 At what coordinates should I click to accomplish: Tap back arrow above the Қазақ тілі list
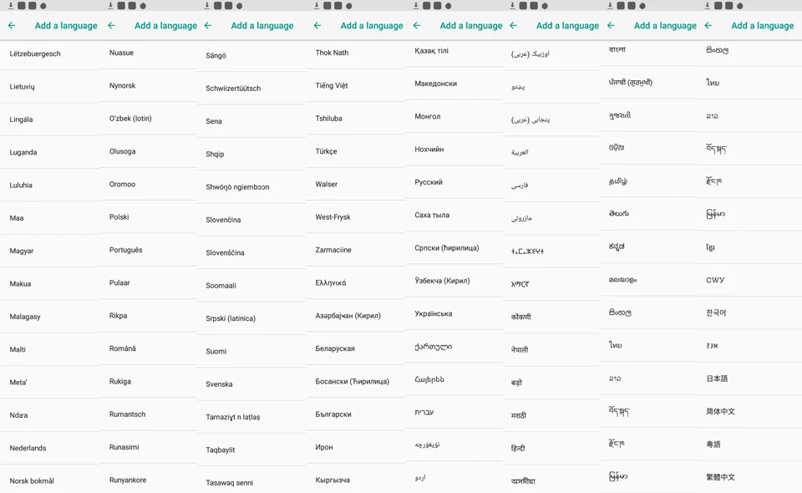point(417,26)
